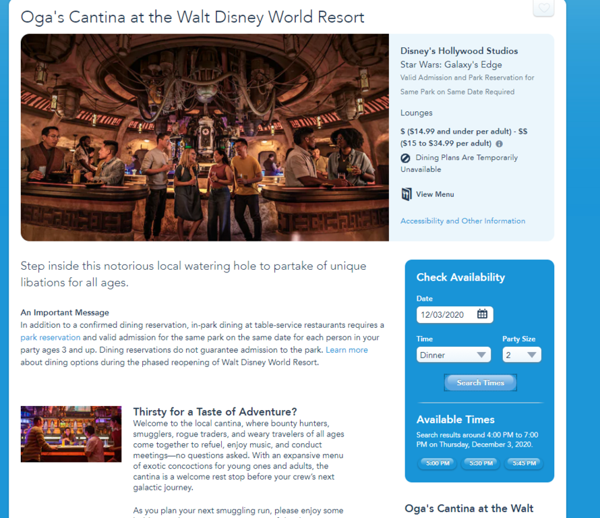Open the View Menu link text

click(435, 194)
